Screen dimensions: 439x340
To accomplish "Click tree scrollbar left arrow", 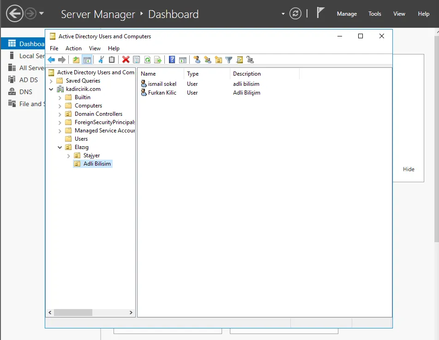I will click(x=50, y=312).
